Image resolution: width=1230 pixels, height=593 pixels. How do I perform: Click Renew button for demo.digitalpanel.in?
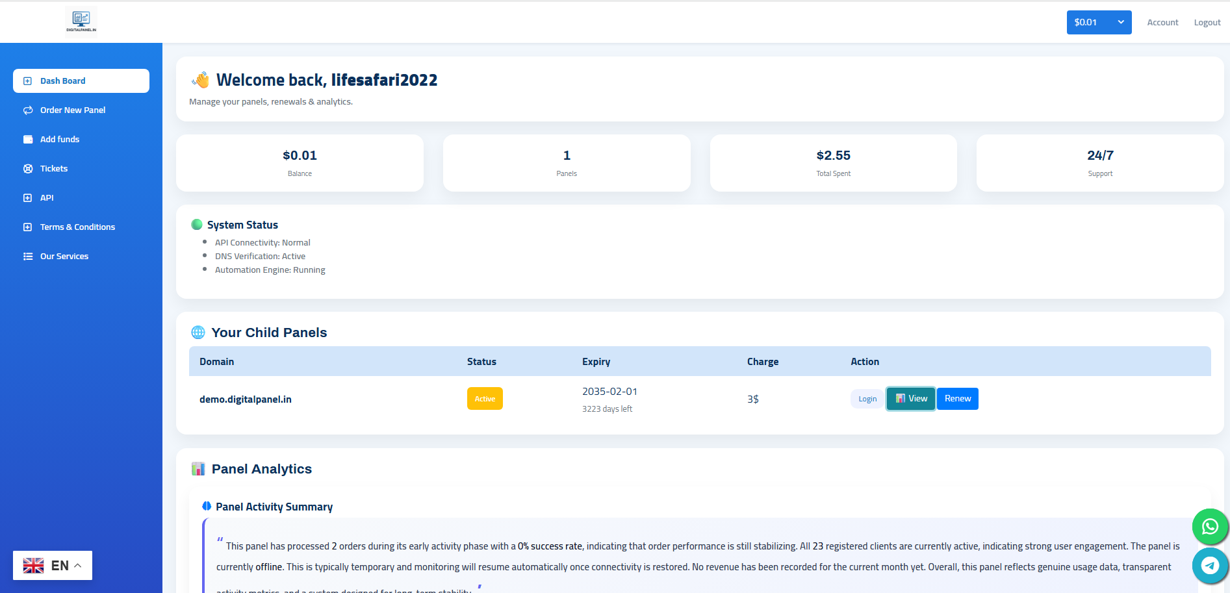(x=957, y=399)
